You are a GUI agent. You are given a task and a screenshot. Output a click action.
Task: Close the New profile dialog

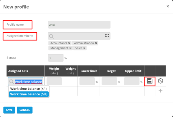tap(168, 6)
